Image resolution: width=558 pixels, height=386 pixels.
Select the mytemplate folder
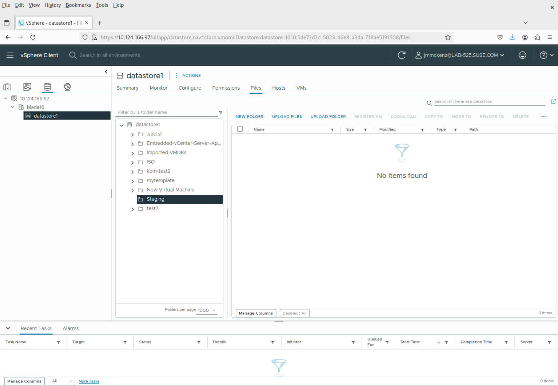[160, 180]
